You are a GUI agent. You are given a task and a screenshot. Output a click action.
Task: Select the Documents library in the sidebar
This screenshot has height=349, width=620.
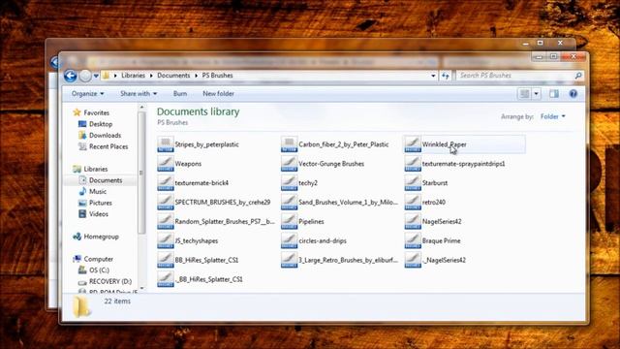pos(106,180)
